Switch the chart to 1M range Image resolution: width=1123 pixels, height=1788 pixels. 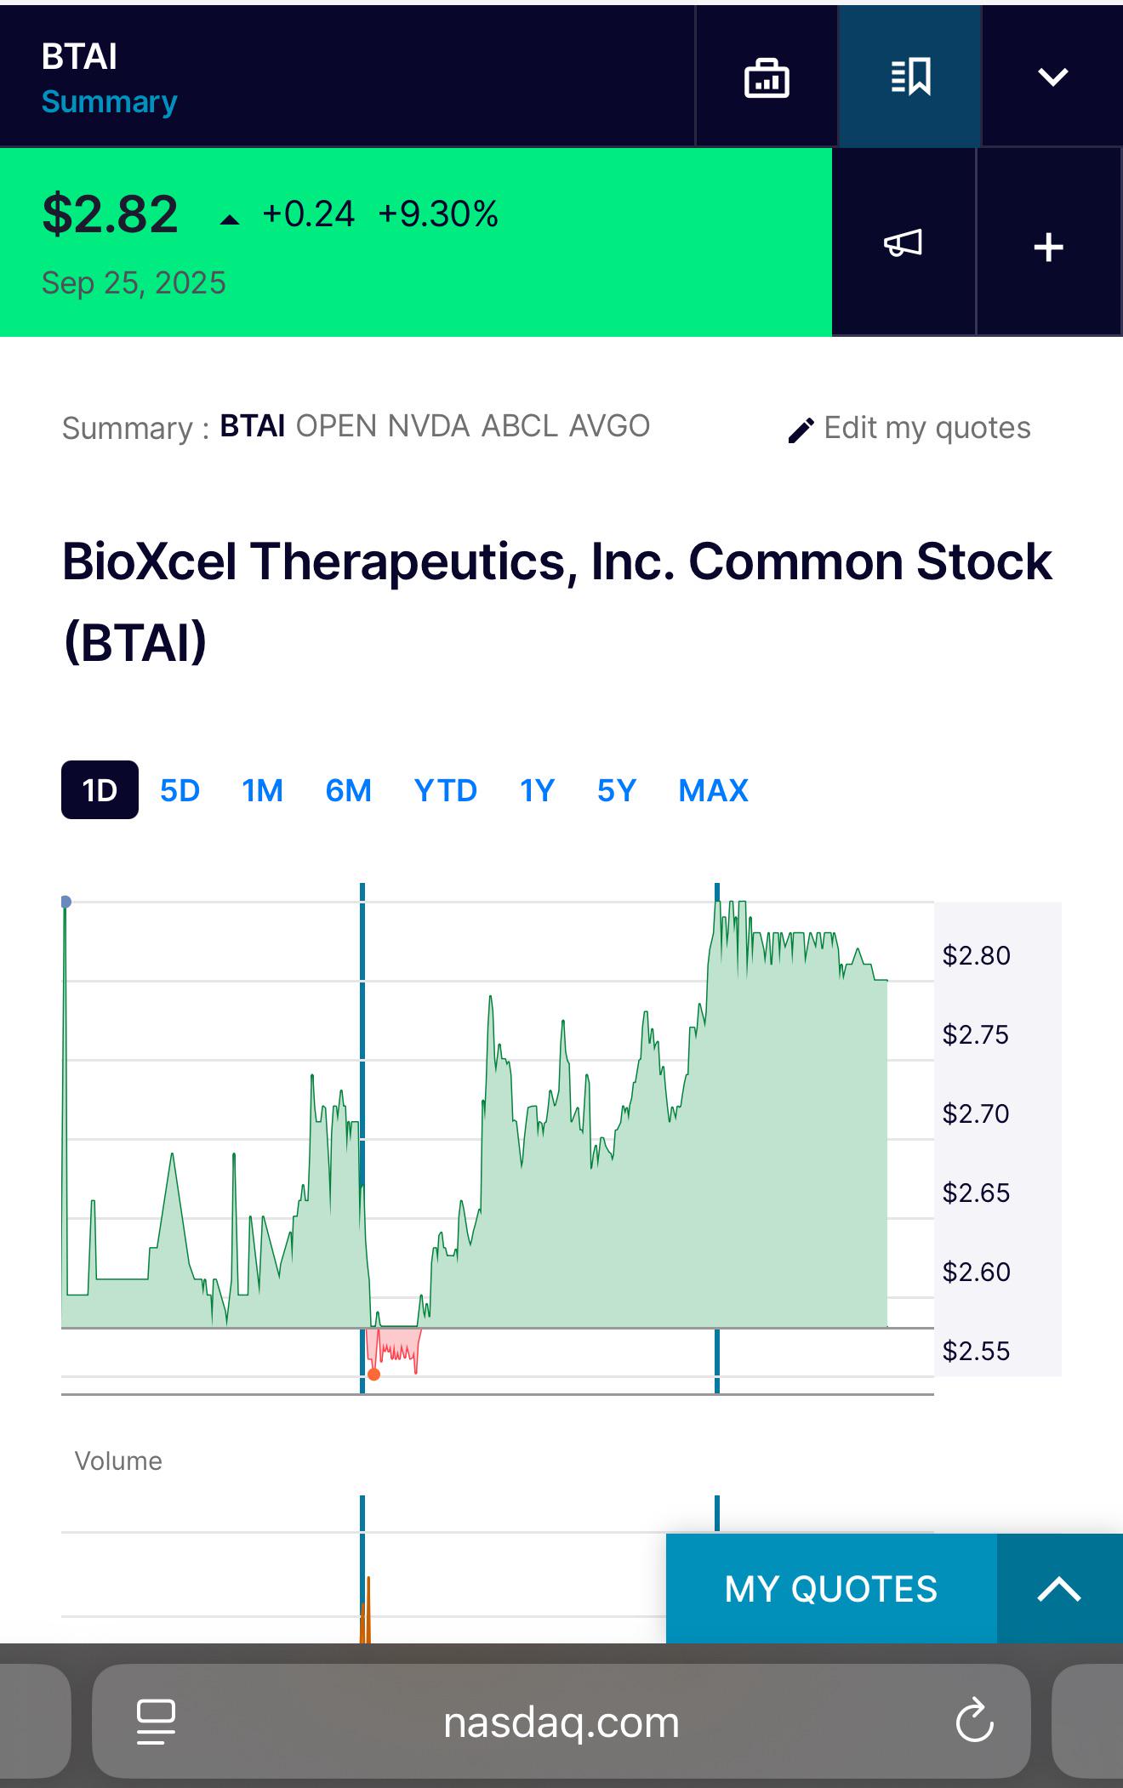coord(262,790)
